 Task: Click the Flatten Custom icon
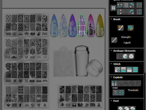[138, 83]
